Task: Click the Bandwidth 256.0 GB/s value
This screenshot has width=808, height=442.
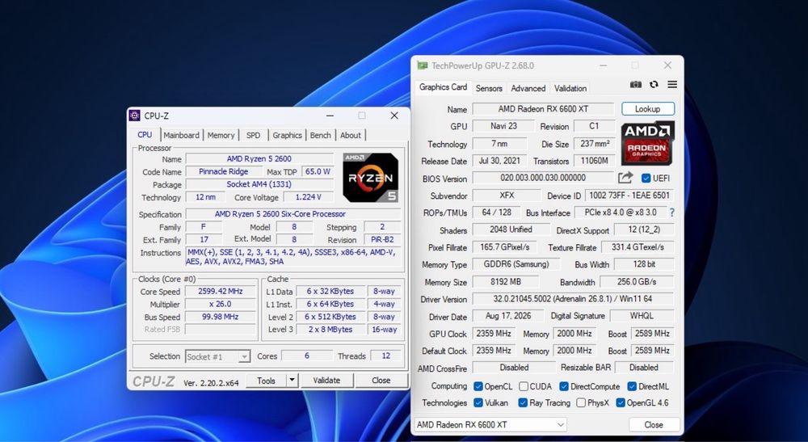Action: tap(637, 282)
